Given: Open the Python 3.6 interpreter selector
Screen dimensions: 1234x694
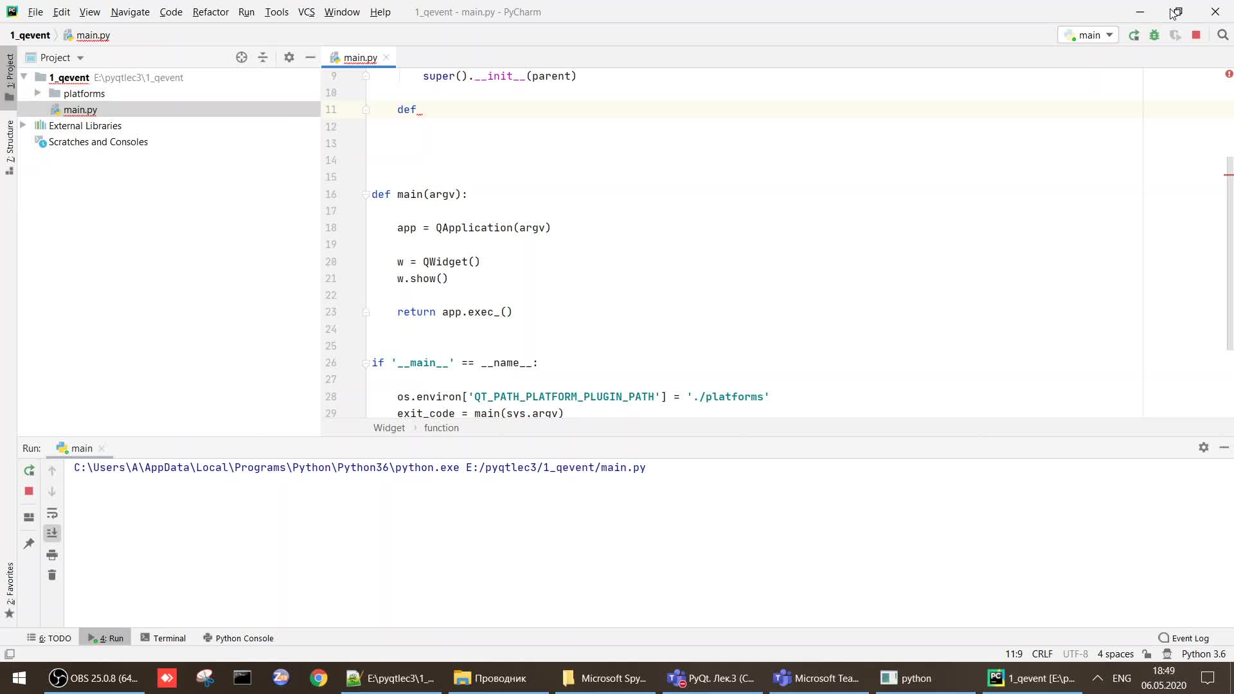Looking at the screenshot, I should tap(1203, 654).
